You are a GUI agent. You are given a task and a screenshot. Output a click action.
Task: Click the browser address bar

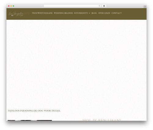tap(73, 6)
